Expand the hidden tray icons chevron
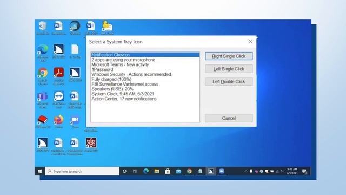The height and width of the screenshot is (195, 346). pyautogui.click(x=245, y=171)
